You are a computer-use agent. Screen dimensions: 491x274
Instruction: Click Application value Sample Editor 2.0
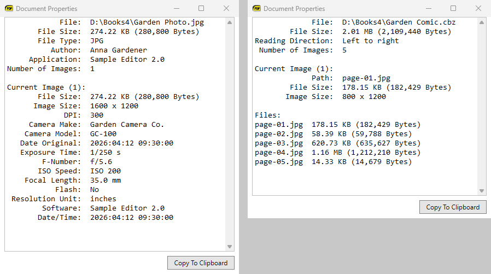click(127, 60)
